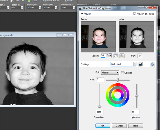Click the Position Y field showing 0.00

(x=16, y=8)
